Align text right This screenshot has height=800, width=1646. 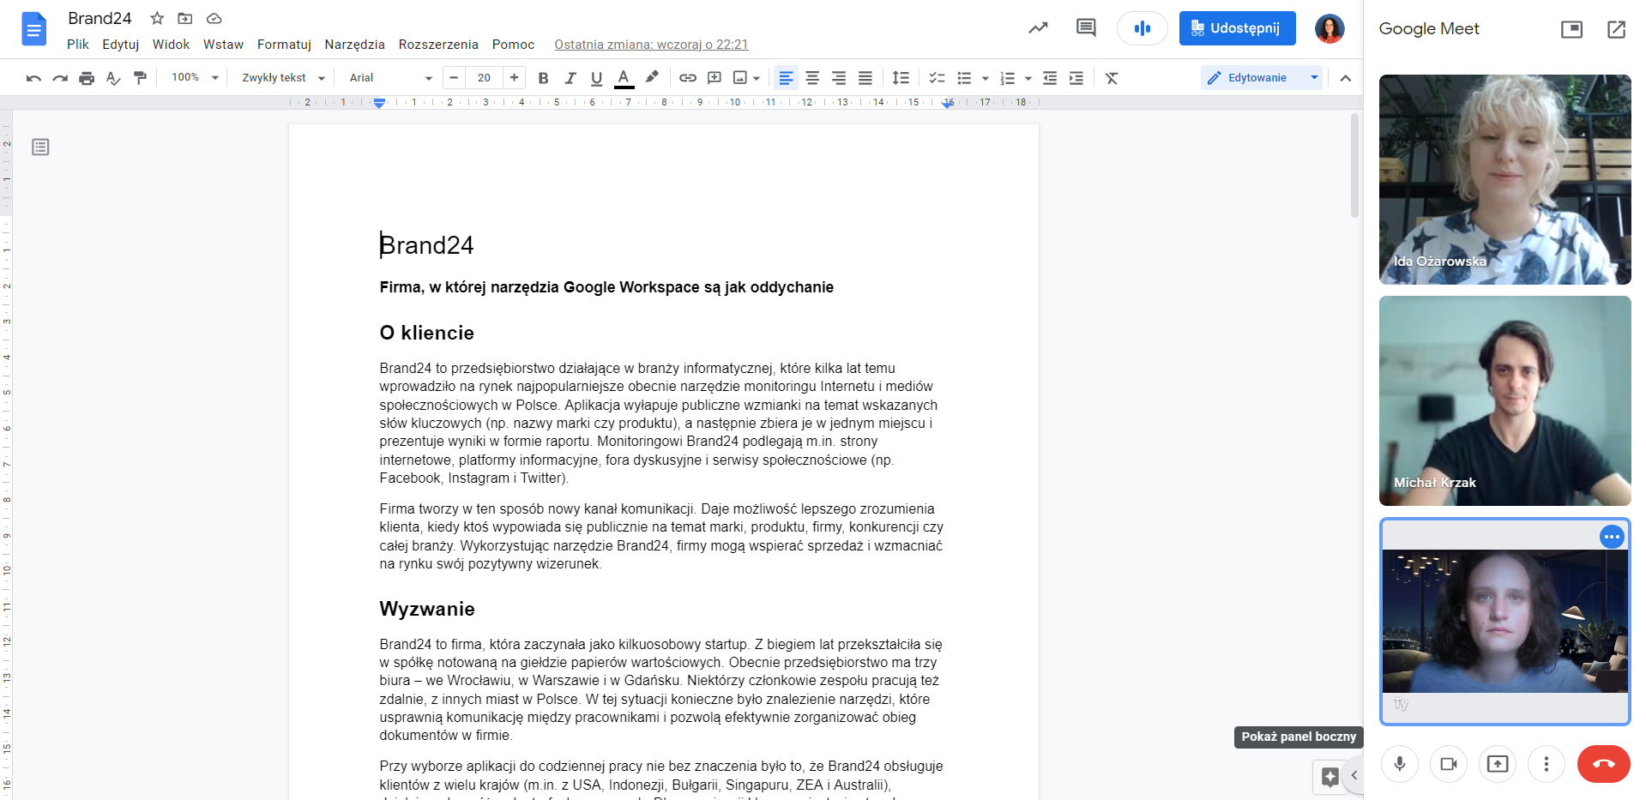839,78
